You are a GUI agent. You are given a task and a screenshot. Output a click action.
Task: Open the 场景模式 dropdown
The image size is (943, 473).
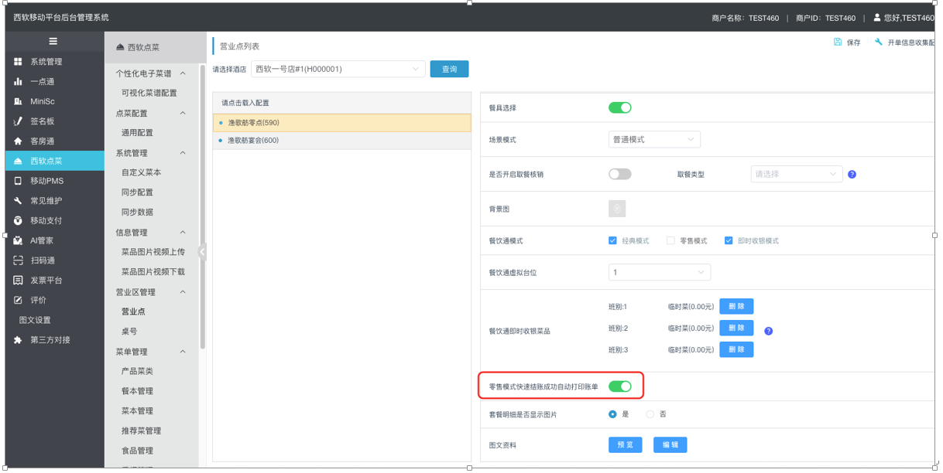[x=654, y=140]
